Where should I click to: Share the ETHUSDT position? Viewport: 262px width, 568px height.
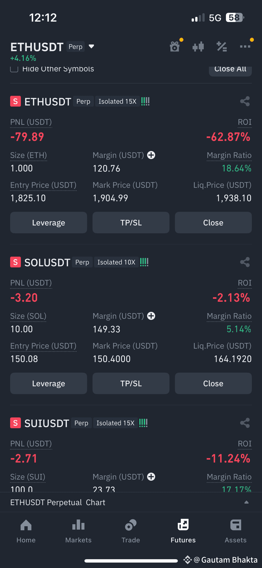coord(245,101)
